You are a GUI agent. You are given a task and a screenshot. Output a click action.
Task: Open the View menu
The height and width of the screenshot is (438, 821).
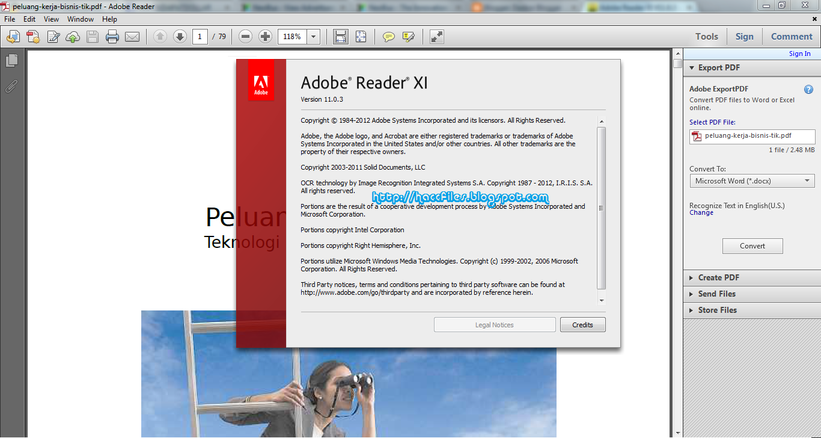pyautogui.click(x=51, y=19)
